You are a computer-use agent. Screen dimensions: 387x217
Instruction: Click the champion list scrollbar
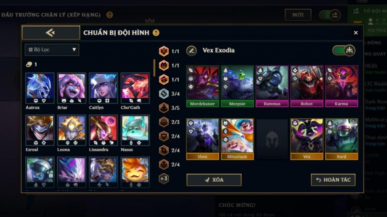[x=154, y=68]
